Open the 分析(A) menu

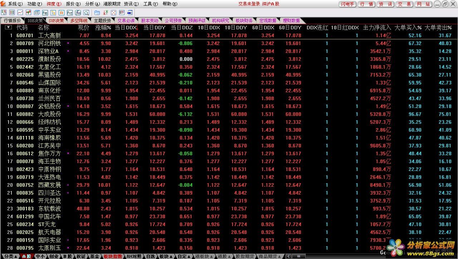click(92, 4)
